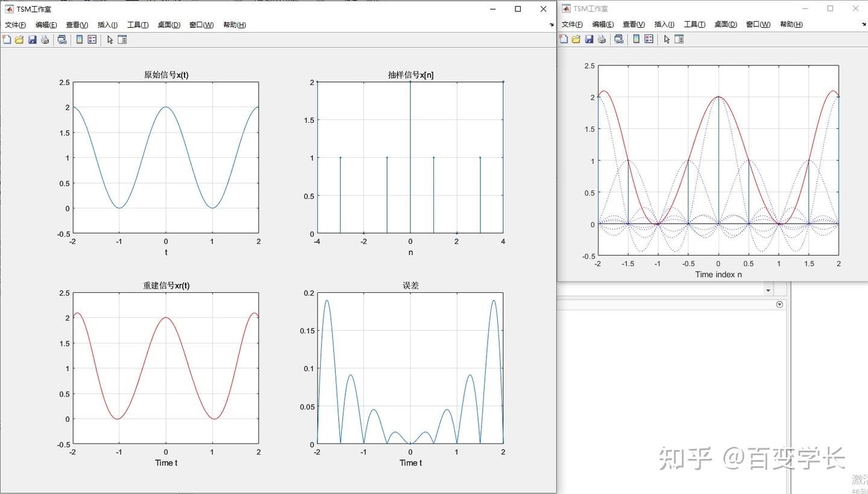Expand the dropdown arrow below the right figure

[768, 290]
